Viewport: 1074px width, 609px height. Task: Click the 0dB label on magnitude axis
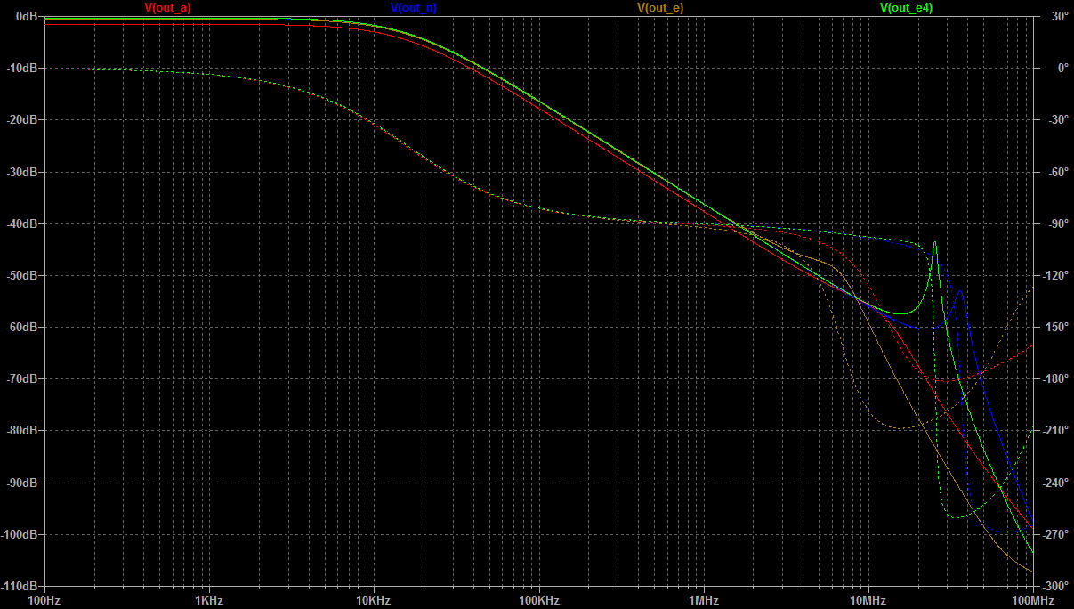[23, 17]
